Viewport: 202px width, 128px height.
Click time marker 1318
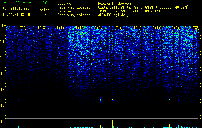click(x=156, y=28)
